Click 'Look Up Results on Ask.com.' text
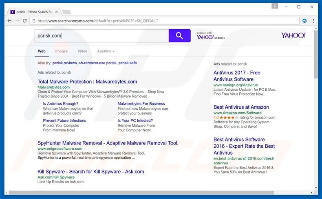322x199 pixels. 61,182
